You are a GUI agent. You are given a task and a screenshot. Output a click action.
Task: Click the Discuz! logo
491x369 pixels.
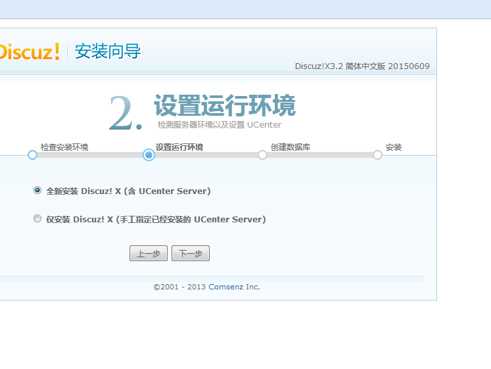coord(30,51)
